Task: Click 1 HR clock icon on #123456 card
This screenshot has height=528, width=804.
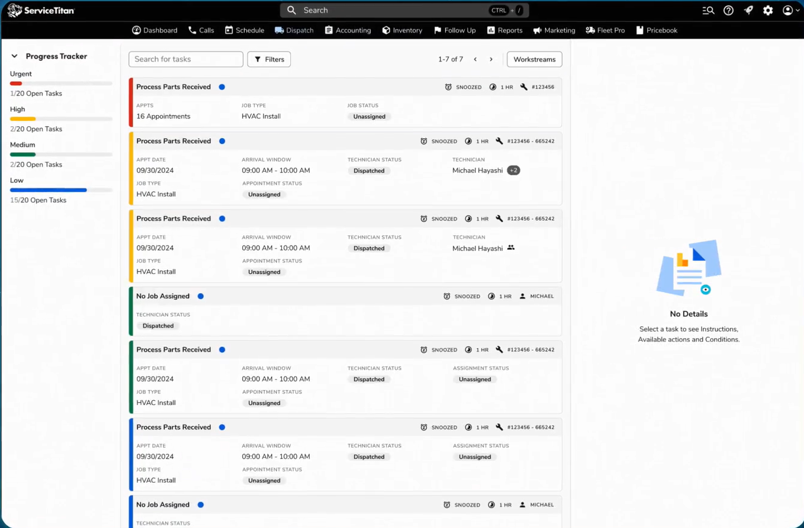Action: 493,87
